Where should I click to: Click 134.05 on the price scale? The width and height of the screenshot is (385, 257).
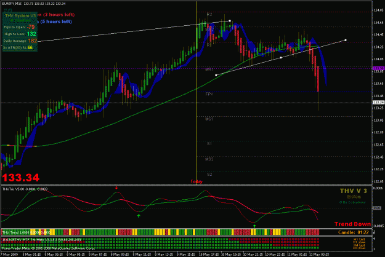(x=379, y=59)
